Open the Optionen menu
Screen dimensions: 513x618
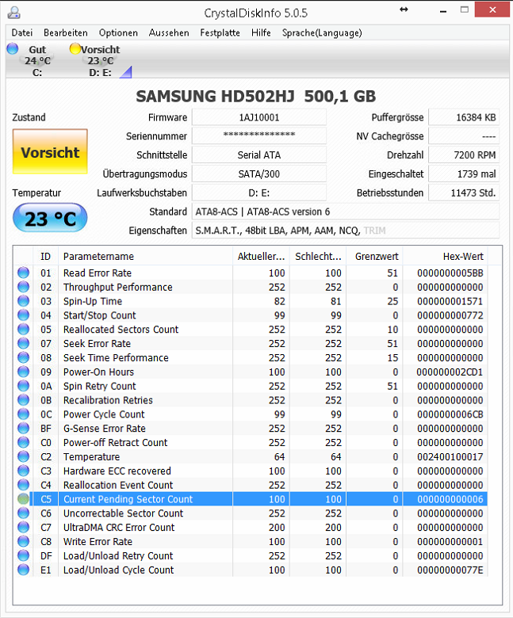tap(118, 32)
